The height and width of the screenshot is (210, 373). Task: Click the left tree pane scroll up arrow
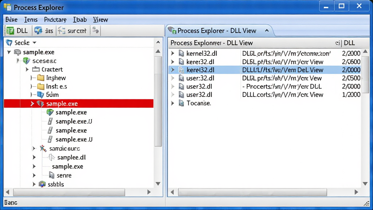coord(158,51)
